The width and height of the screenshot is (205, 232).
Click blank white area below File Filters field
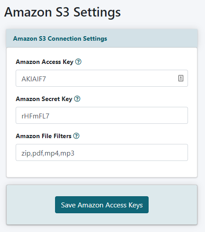tap(102, 169)
